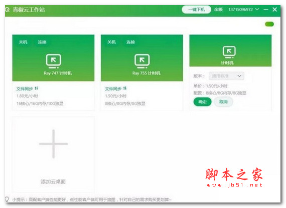The image size is (286, 208).
Task: Click 连接 on the Ray 747 card
Action: 42,42
